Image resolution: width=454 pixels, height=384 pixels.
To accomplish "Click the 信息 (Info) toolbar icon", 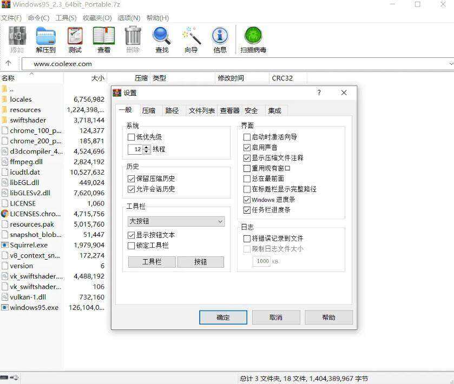I will [220, 36].
